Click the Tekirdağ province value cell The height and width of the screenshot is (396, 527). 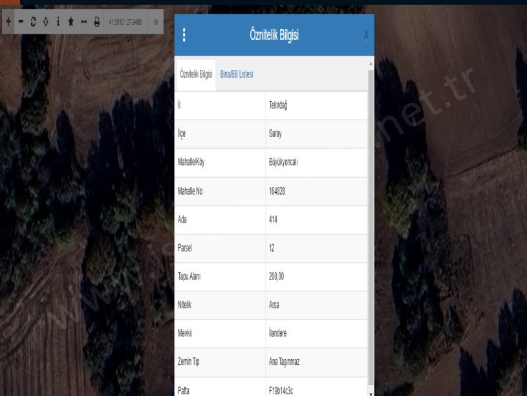[x=278, y=106]
